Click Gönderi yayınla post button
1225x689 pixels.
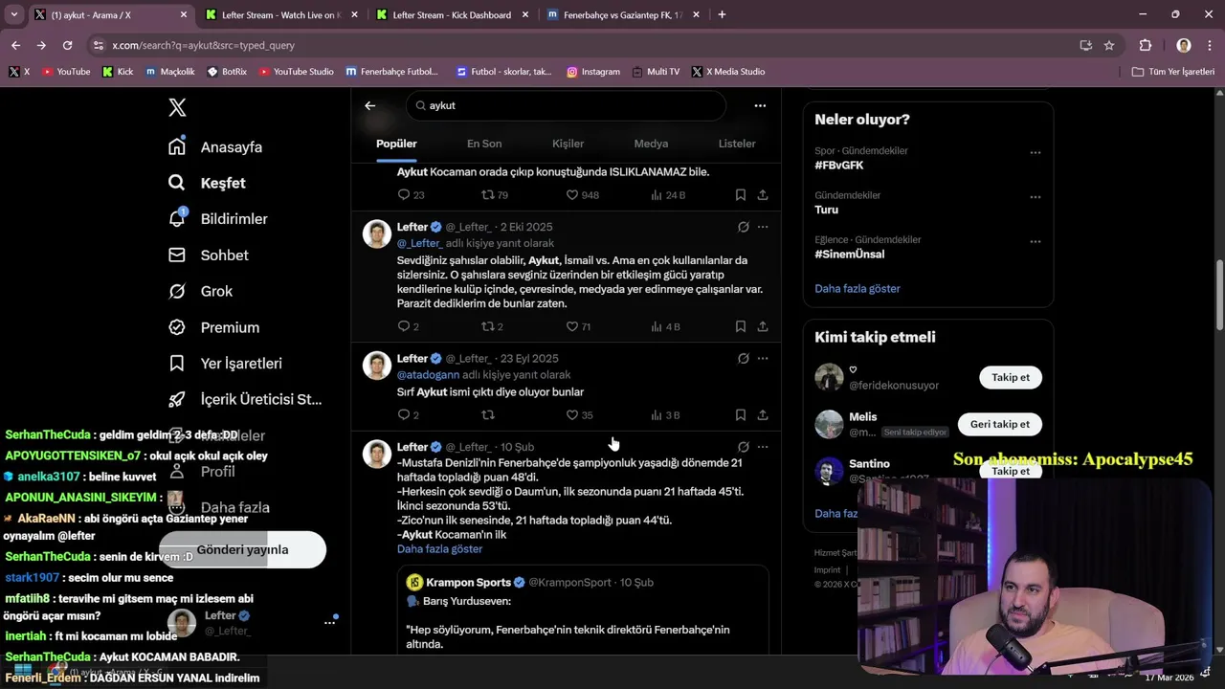[x=243, y=549]
